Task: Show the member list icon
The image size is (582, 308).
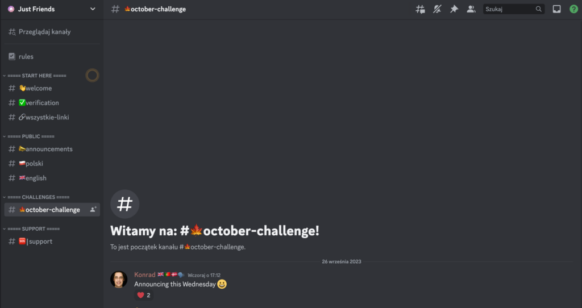Action: (471, 9)
